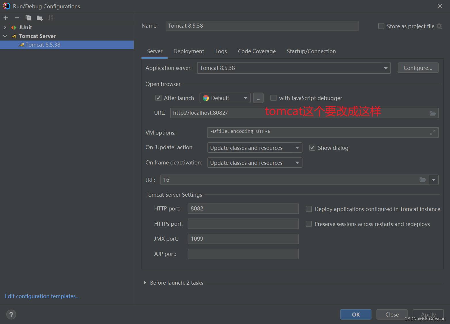Click the AJP port field
Screen dimensions: 450x324
tap(243, 254)
